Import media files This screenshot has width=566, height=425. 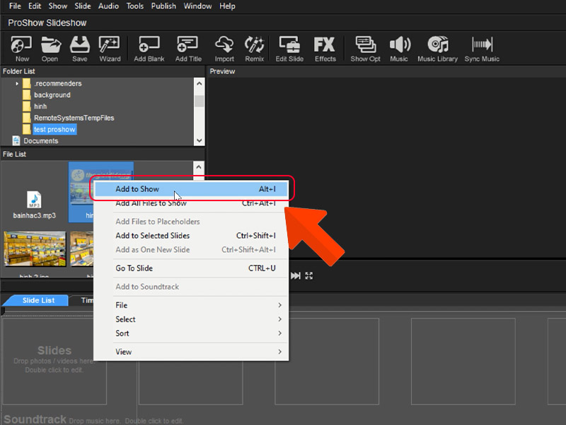click(x=224, y=48)
